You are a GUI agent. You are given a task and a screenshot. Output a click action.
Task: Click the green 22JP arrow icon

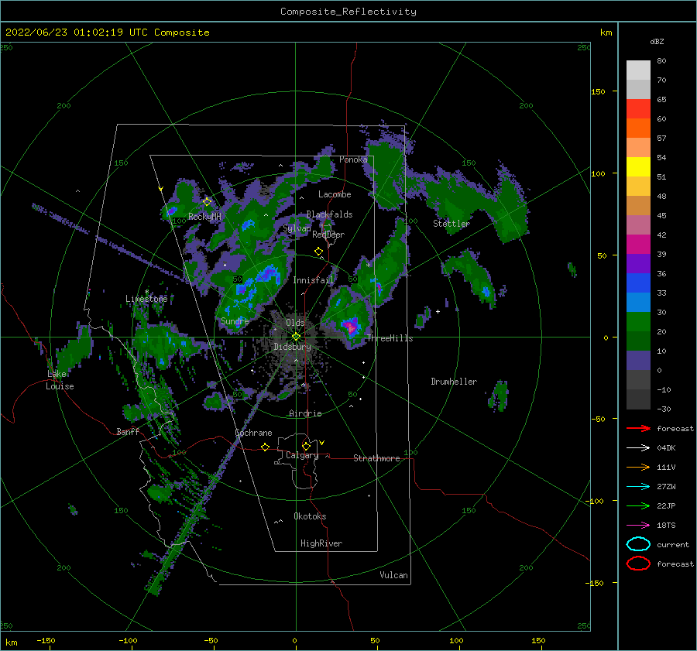(x=638, y=505)
